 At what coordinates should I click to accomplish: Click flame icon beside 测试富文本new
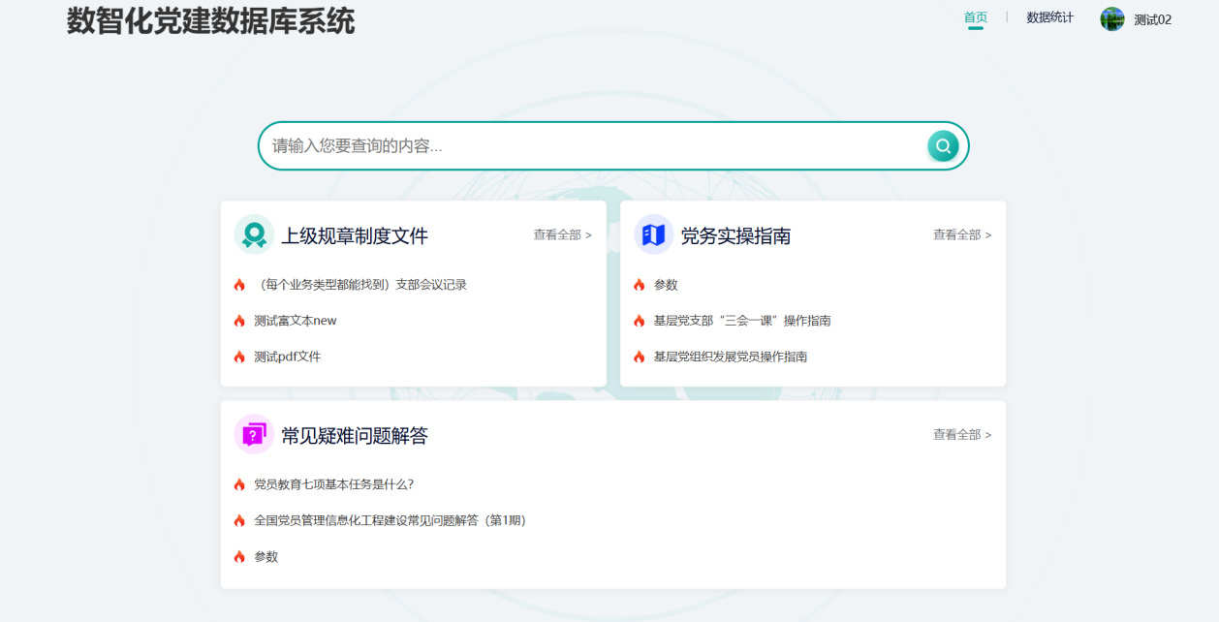click(239, 321)
